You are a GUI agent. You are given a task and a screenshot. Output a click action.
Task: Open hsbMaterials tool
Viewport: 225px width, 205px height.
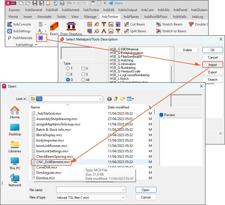click(x=20, y=38)
